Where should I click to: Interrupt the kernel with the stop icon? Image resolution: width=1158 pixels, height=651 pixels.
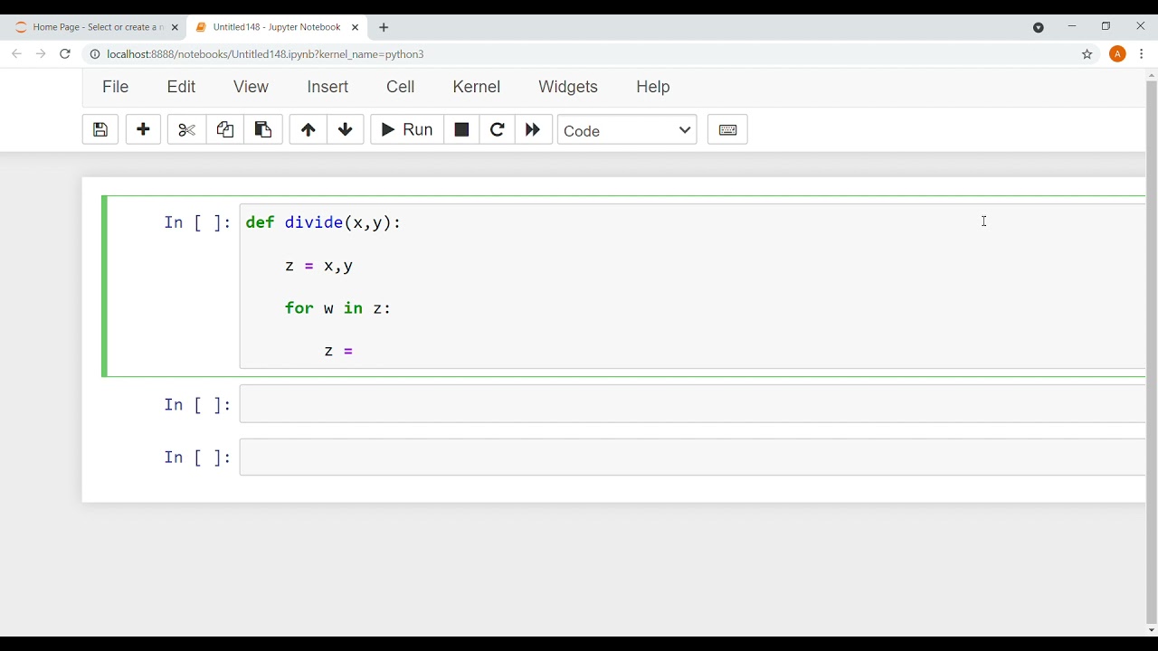tap(461, 130)
